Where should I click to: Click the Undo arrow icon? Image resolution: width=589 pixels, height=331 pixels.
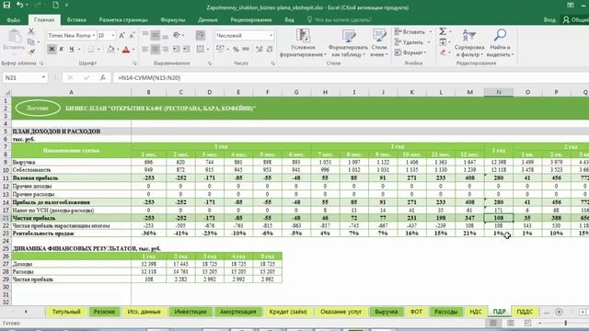click(x=19, y=5)
